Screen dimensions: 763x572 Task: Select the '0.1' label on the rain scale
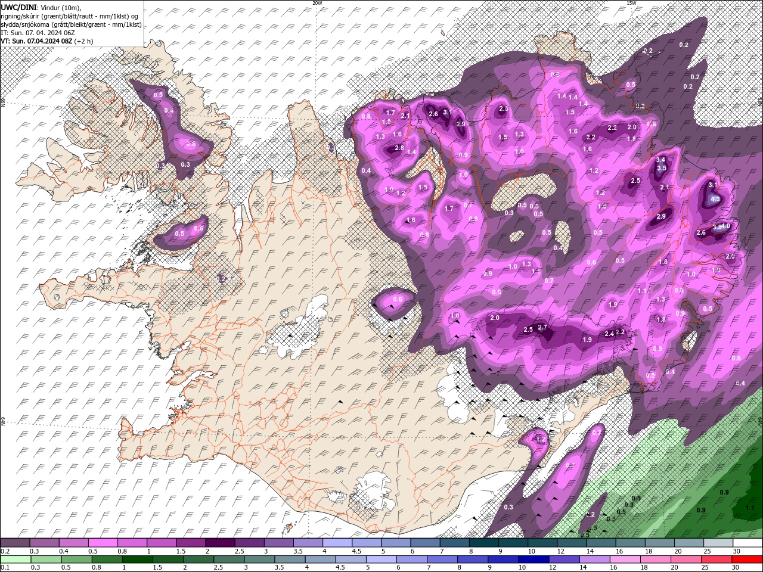pyautogui.click(x=5, y=568)
